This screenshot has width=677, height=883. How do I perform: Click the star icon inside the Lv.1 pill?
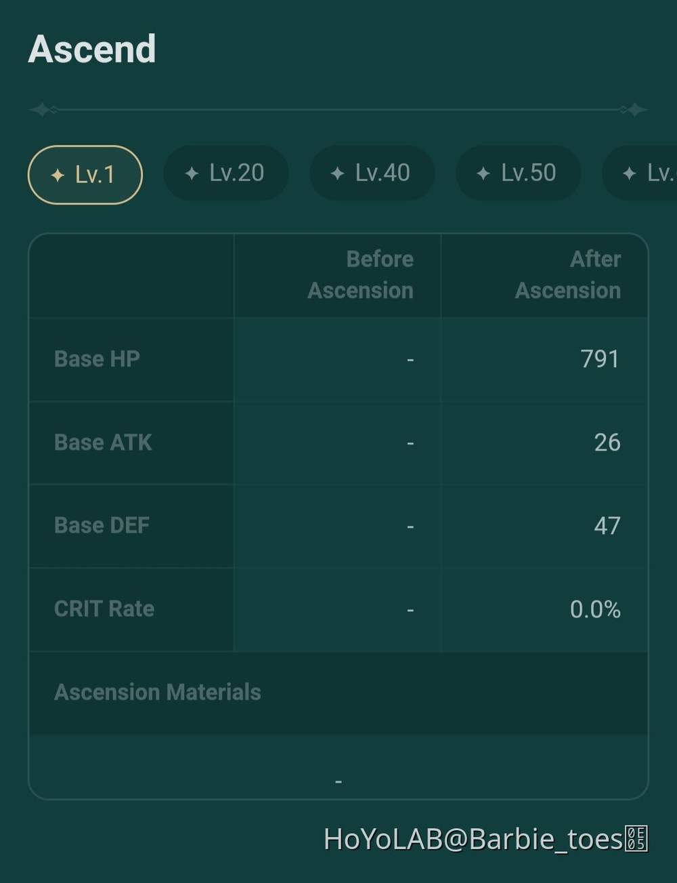pyautogui.click(x=57, y=174)
